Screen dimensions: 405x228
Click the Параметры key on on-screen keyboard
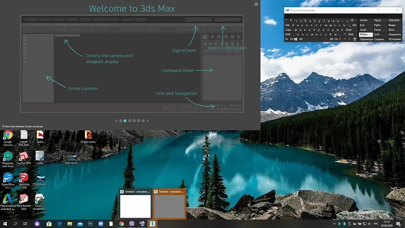[x=366, y=39]
